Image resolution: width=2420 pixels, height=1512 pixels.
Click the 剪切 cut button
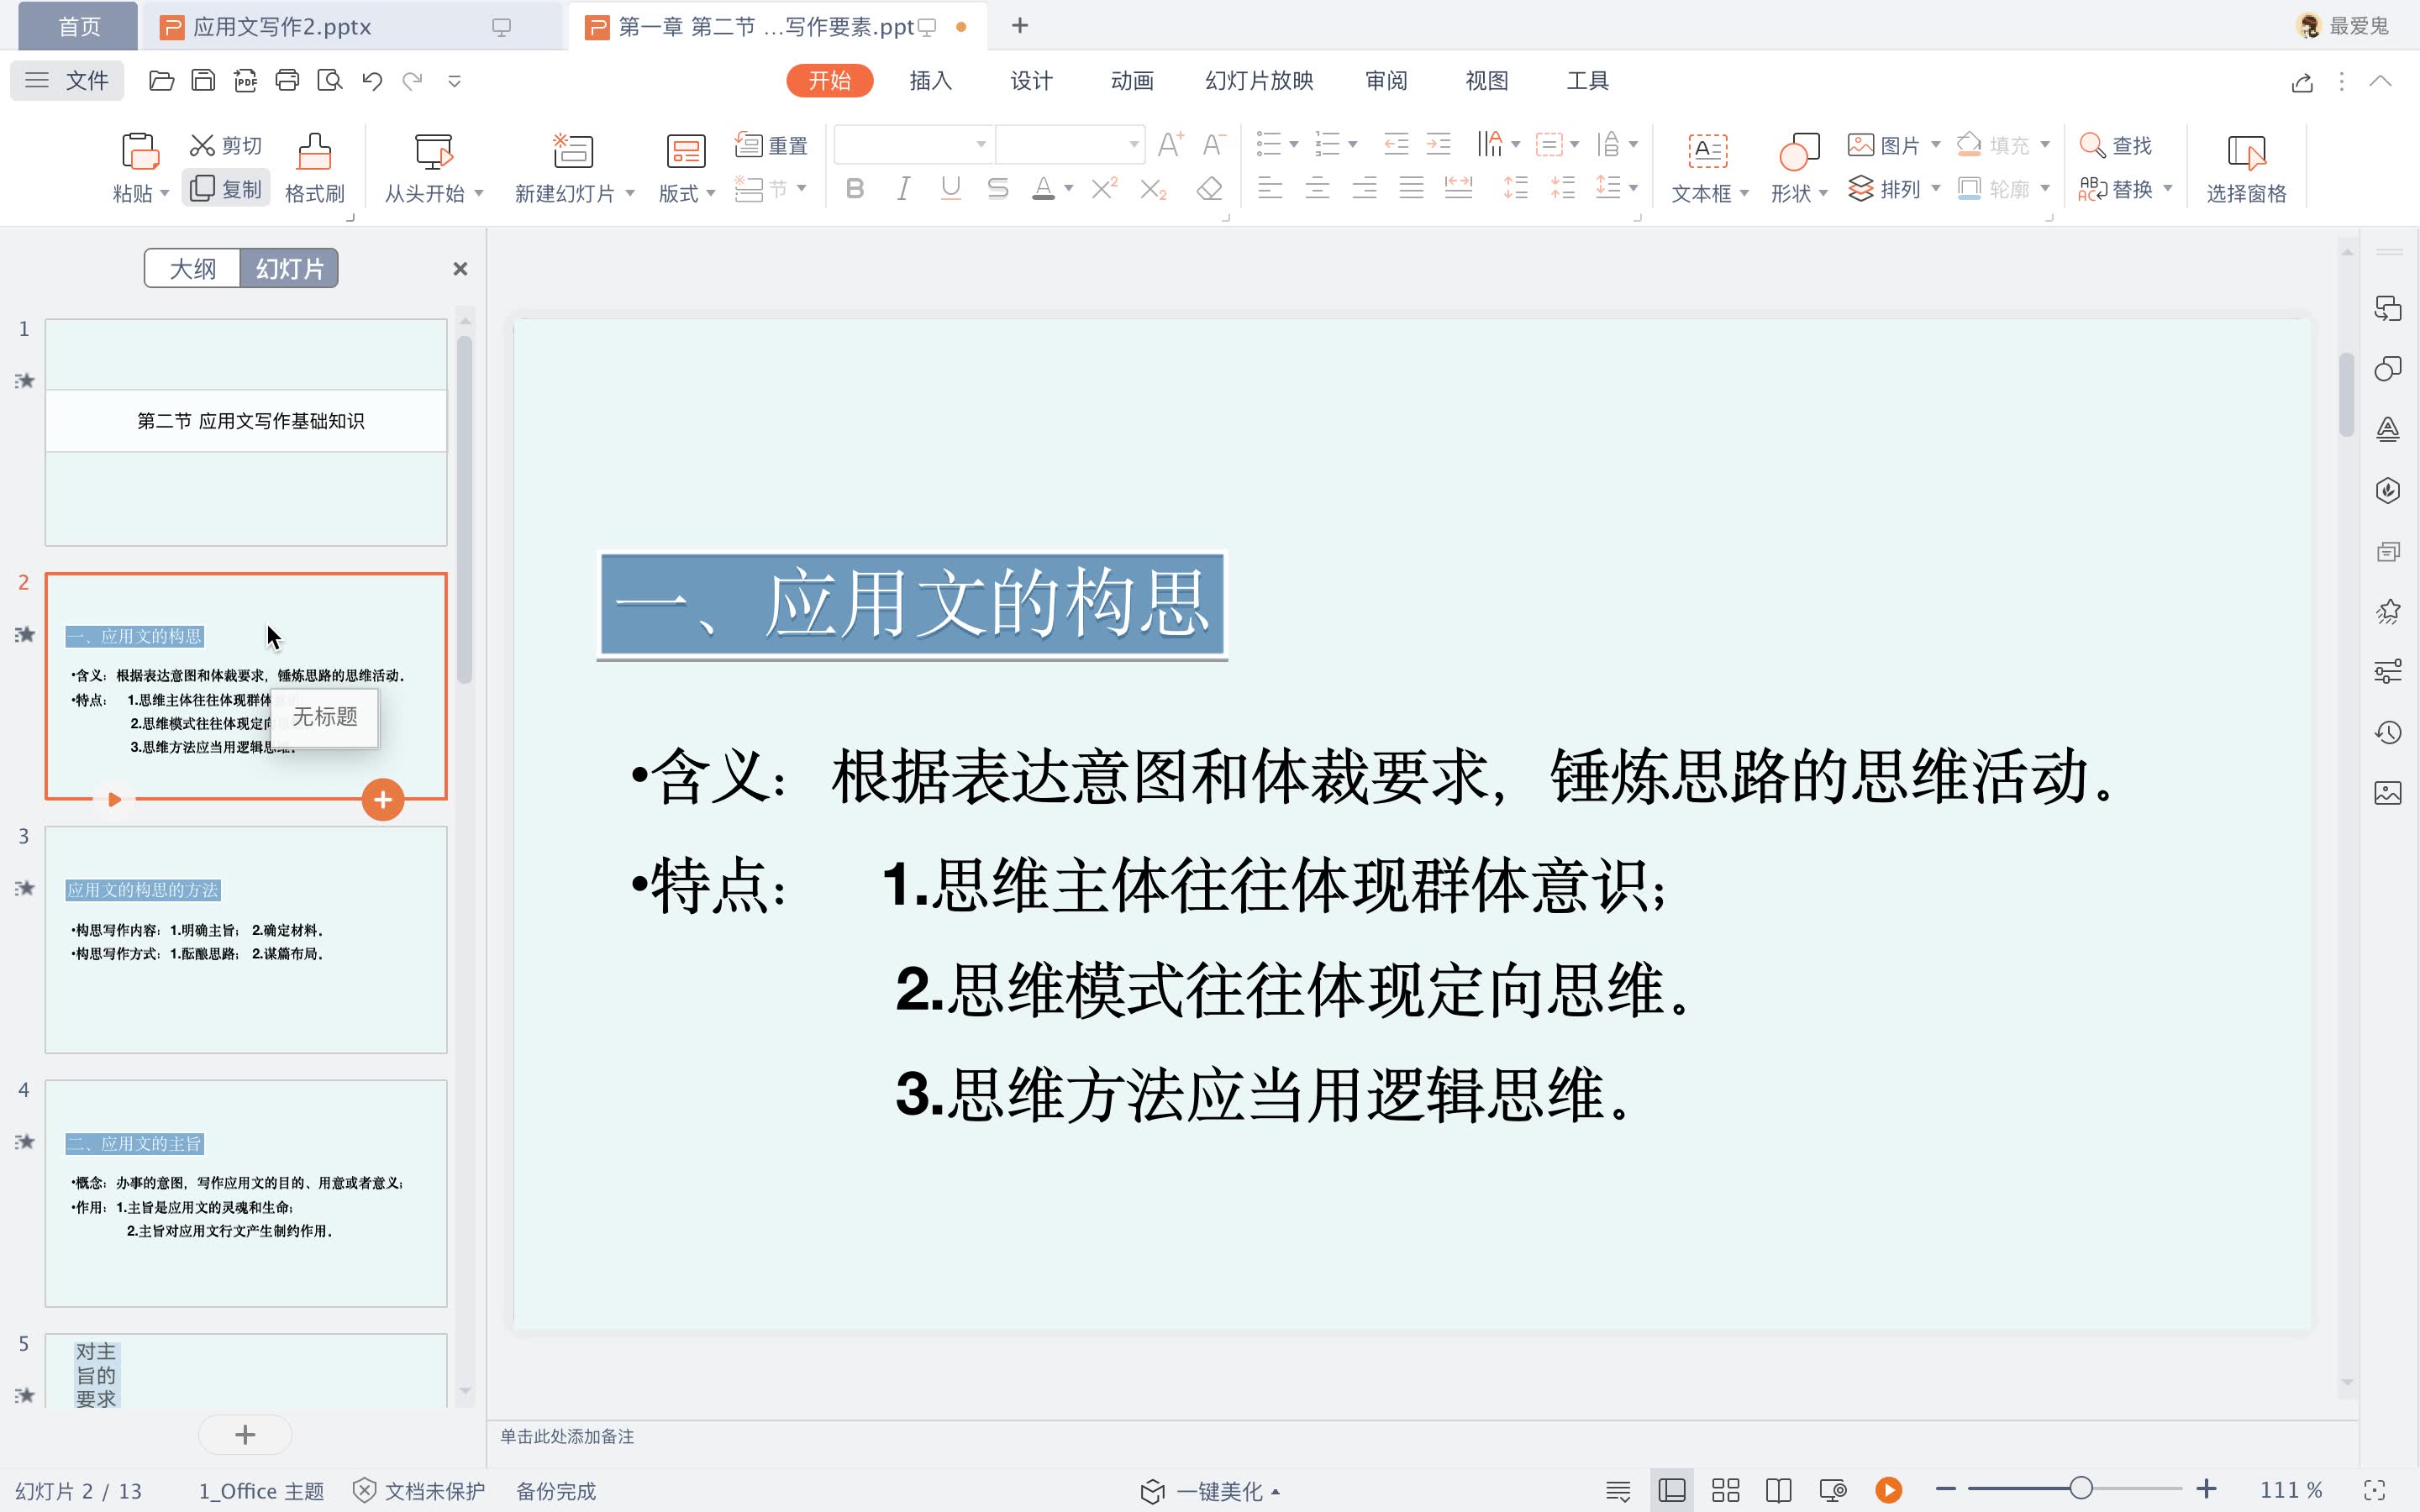click(226, 145)
